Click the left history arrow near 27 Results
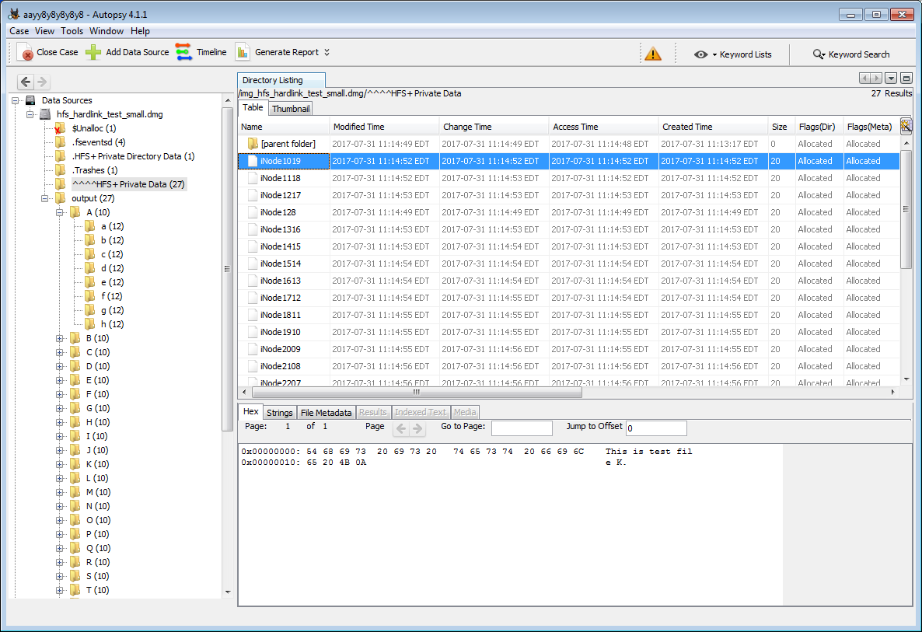This screenshot has height=632, width=922. point(864,78)
